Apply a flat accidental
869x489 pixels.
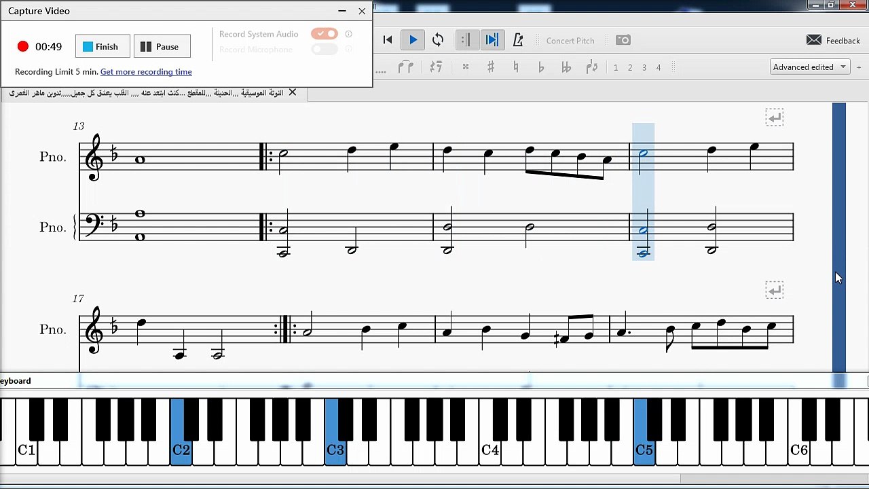pyautogui.click(x=541, y=67)
